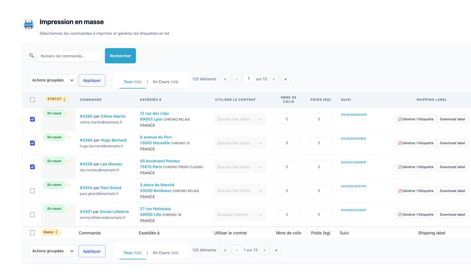Go to last page with top » button
471x274 pixels.
pyautogui.click(x=285, y=79)
